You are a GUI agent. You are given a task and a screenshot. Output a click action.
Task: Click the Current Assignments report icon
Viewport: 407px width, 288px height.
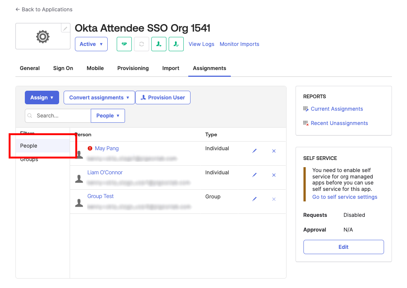click(306, 109)
